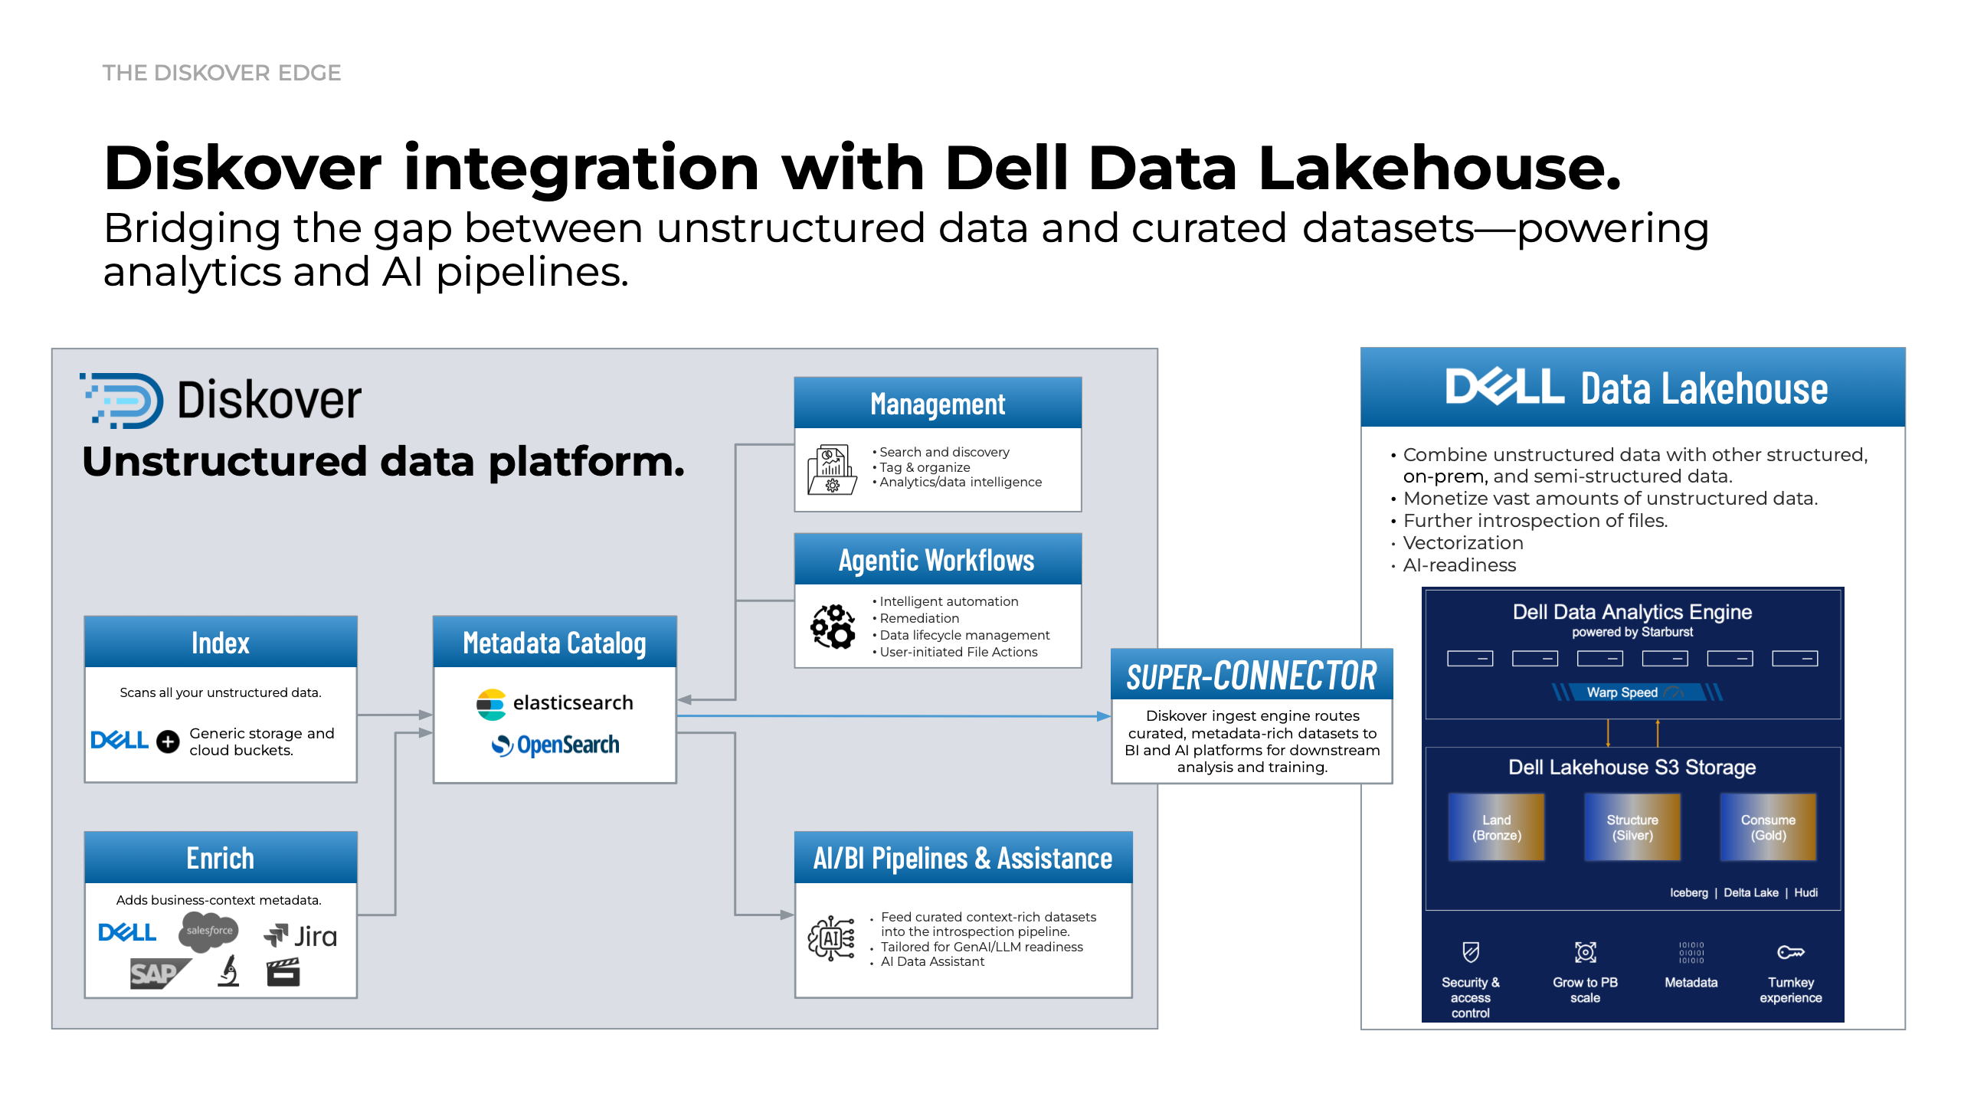
Task: Click the AI brain chip icon
Action: [832, 938]
